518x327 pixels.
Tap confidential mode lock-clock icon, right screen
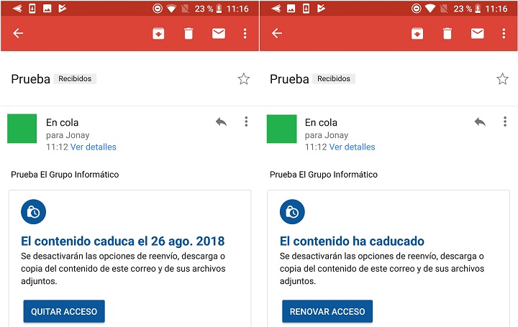click(292, 212)
